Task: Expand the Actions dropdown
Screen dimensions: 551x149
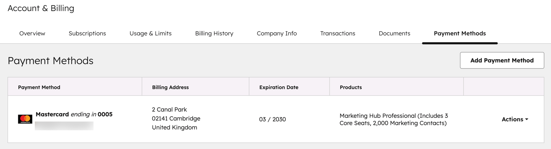Action: (x=515, y=119)
